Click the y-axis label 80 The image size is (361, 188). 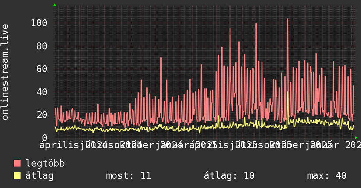point(42,46)
